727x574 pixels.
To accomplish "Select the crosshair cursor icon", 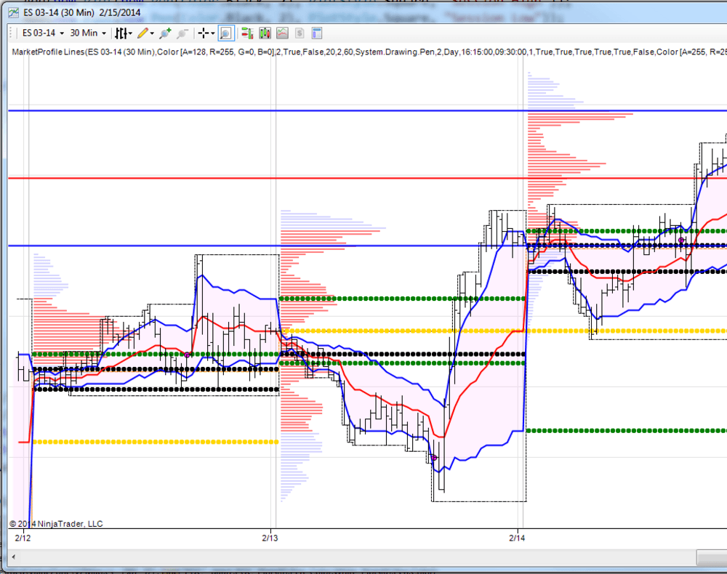I will click(203, 33).
